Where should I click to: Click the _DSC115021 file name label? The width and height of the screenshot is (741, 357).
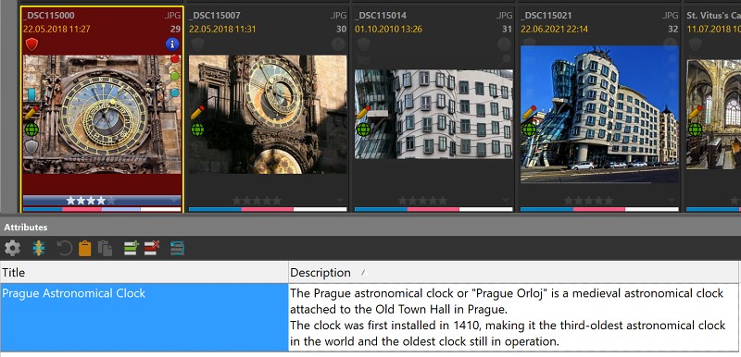(x=546, y=16)
